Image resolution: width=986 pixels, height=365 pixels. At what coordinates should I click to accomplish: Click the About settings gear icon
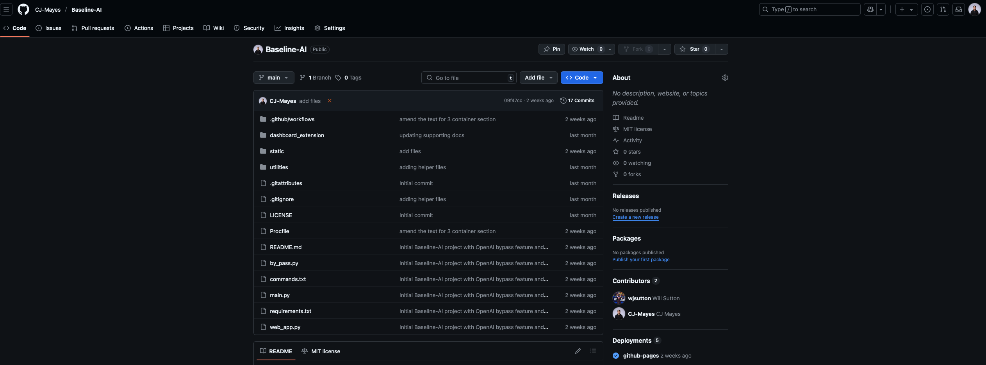pos(725,78)
